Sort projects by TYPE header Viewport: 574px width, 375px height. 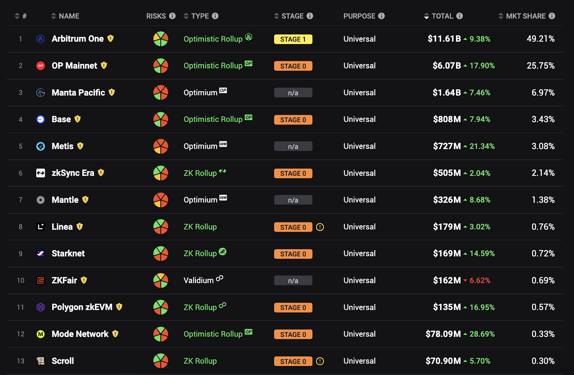(196, 16)
